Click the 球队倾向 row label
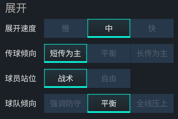Image resolution: width=178 pixels, height=119 pixels. point(21,103)
